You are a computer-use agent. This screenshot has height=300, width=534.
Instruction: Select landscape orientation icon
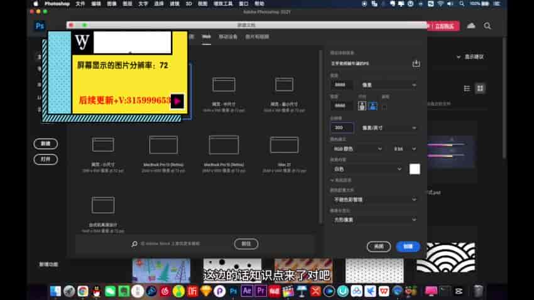373,106
